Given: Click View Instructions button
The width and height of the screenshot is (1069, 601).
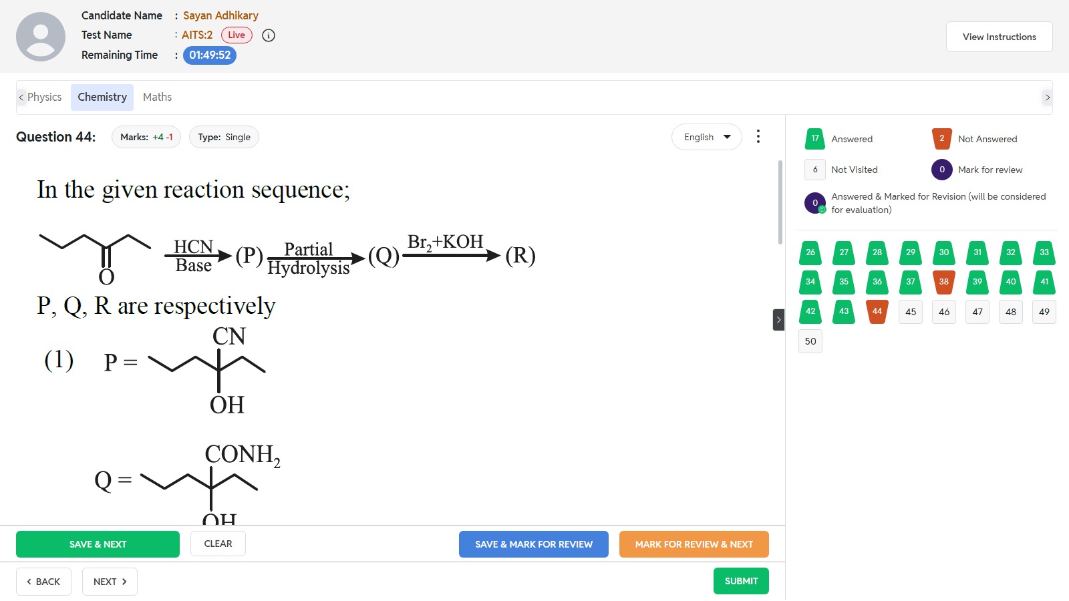Looking at the screenshot, I should point(1000,37).
